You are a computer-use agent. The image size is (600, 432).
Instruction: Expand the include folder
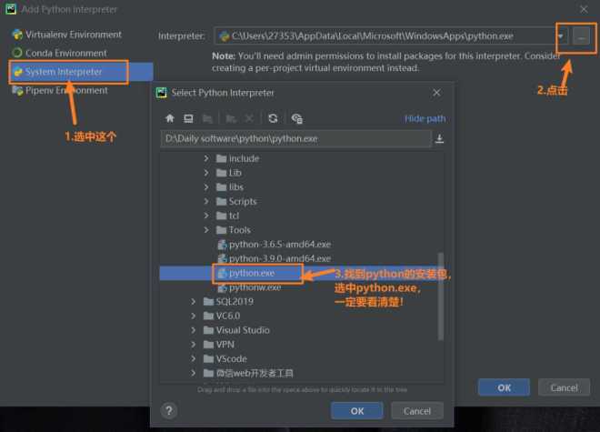pos(206,158)
